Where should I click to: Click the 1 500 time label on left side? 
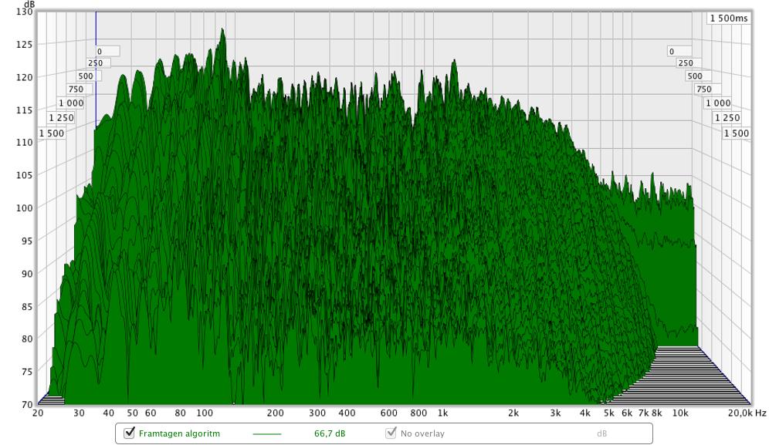[52, 133]
